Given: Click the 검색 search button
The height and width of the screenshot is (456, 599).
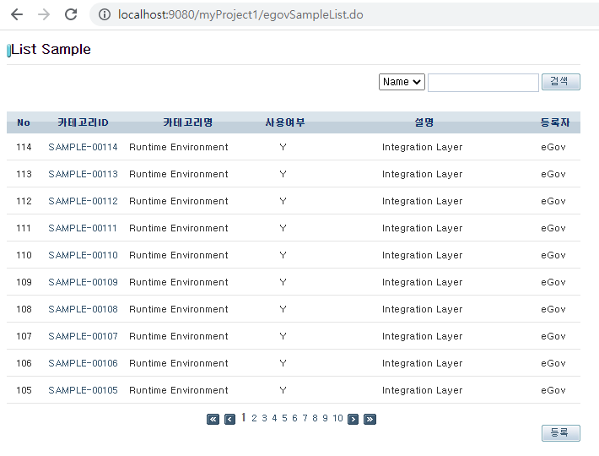Looking at the screenshot, I should [x=560, y=82].
